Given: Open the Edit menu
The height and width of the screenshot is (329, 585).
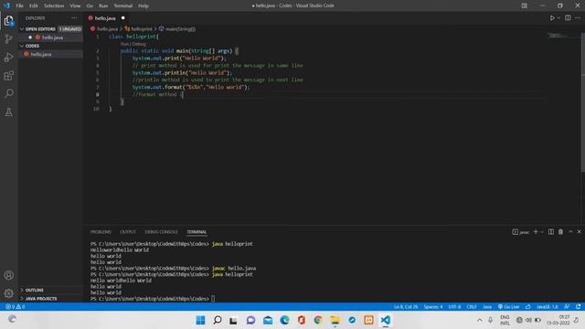Looking at the screenshot, I should [34, 5].
